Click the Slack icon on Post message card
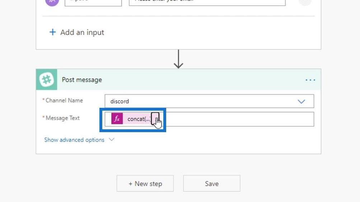 click(x=47, y=80)
